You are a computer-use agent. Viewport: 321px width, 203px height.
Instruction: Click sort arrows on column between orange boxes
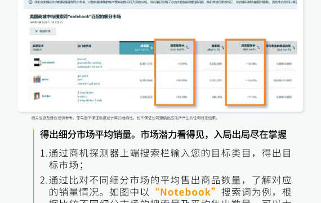pos(223,48)
